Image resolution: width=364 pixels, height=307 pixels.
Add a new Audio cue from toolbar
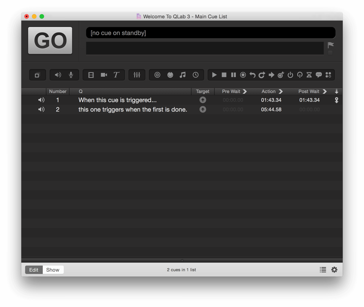(x=58, y=75)
